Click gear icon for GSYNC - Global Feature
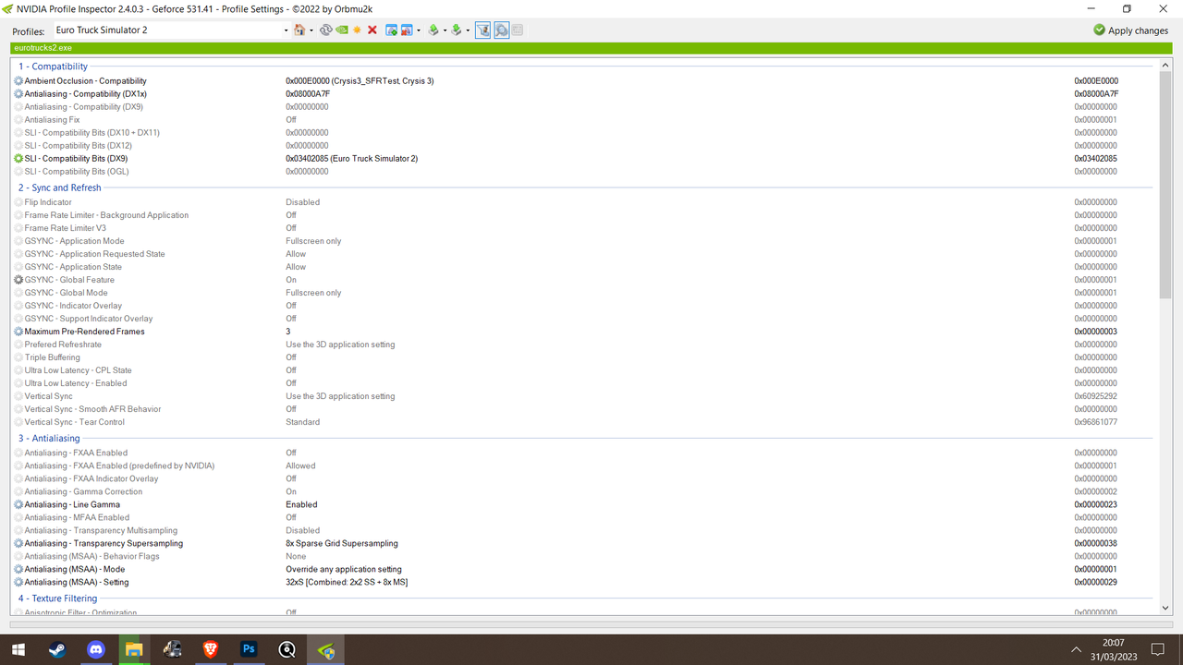 (x=18, y=280)
